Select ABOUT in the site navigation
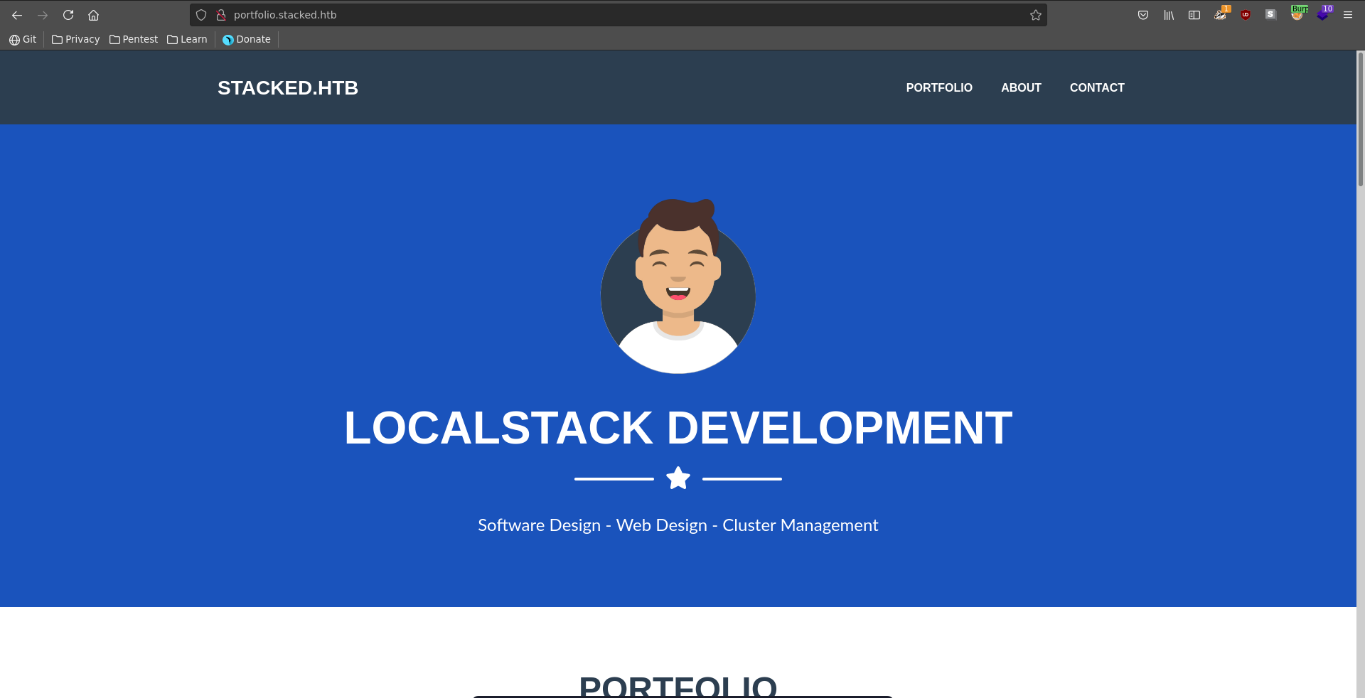 click(1021, 87)
